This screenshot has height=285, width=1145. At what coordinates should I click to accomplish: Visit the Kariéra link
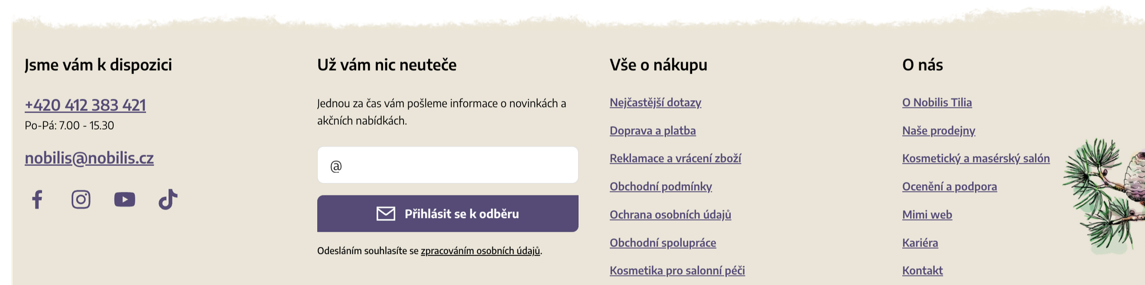point(920,243)
